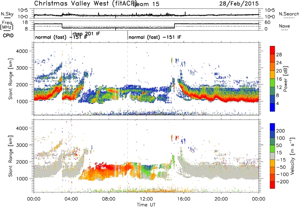Viewport: 299px width, 207px height.
Task: Select the 'Beam 15' label
Action: click(x=146, y=4)
